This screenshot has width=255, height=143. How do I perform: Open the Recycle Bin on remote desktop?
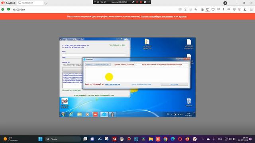click(x=188, y=102)
